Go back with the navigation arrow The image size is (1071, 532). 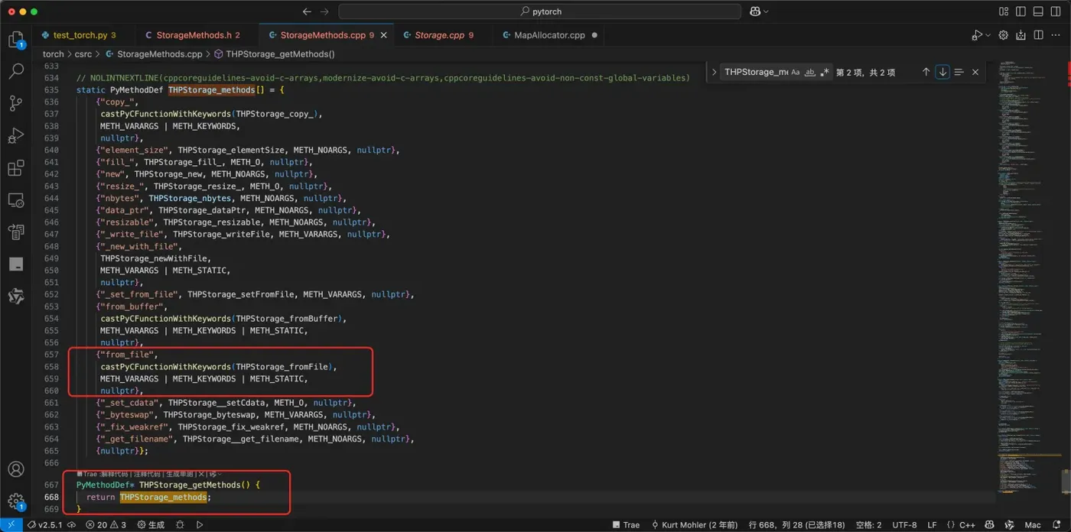(x=307, y=11)
